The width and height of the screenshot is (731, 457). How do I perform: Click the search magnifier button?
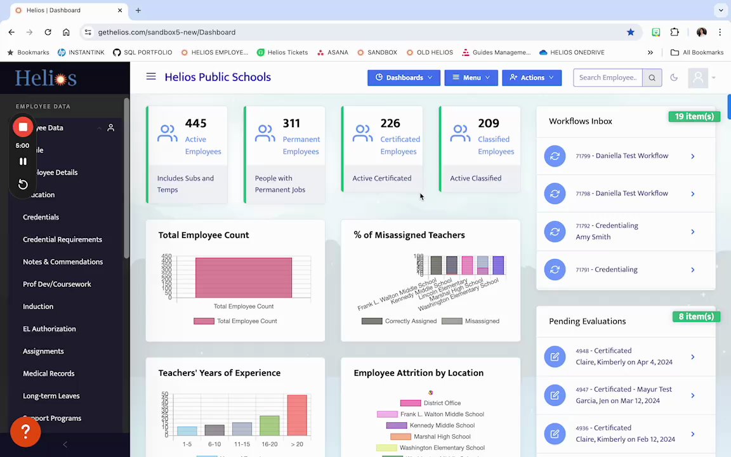pos(652,78)
